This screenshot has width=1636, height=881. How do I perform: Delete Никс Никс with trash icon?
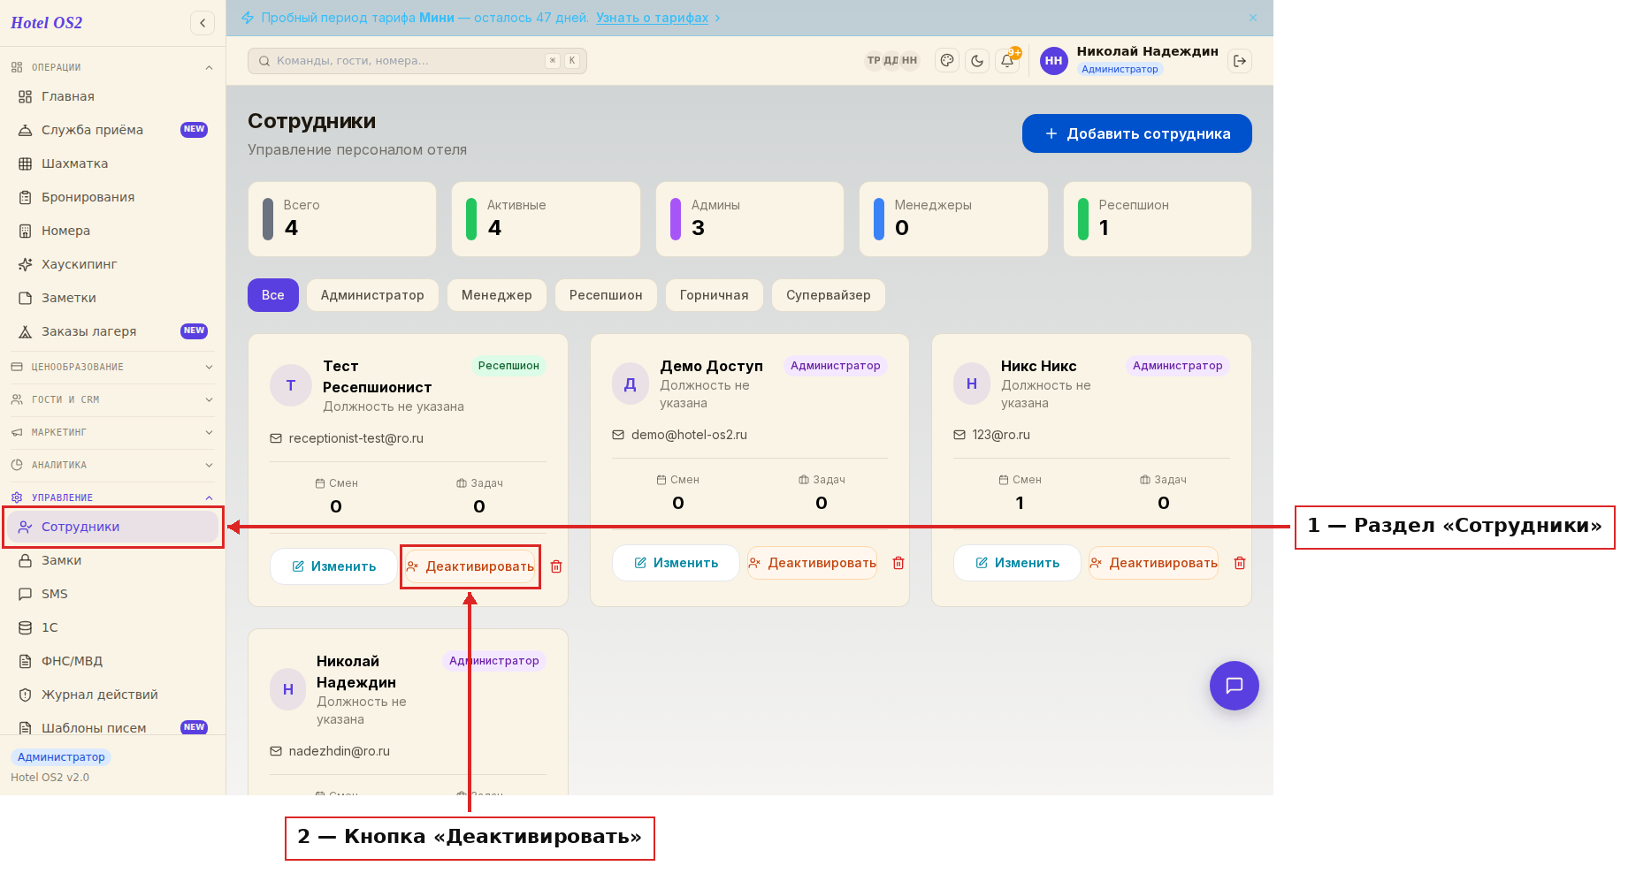[x=1240, y=563]
